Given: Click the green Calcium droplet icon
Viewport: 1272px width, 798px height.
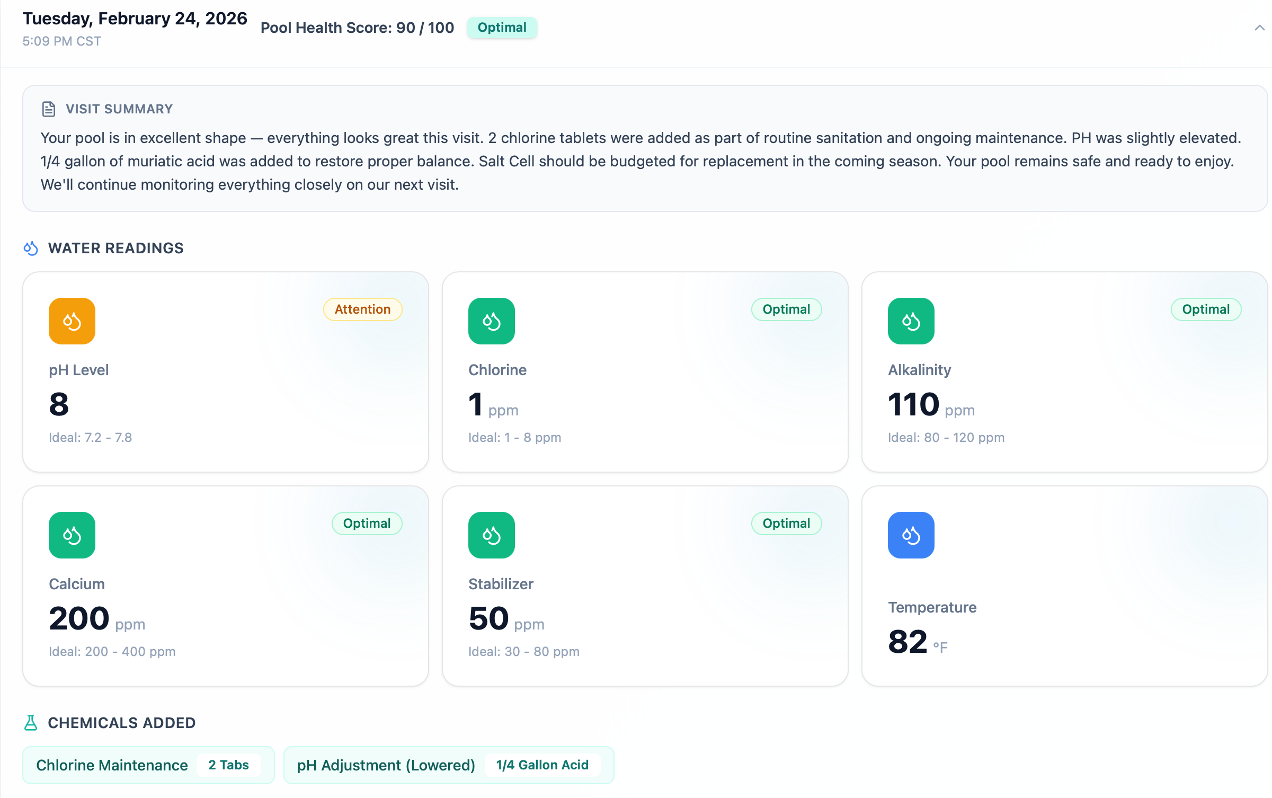Looking at the screenshot, I should click(x=72, y=535).
